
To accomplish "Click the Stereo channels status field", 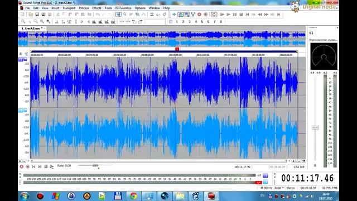I will click(290, 188).
